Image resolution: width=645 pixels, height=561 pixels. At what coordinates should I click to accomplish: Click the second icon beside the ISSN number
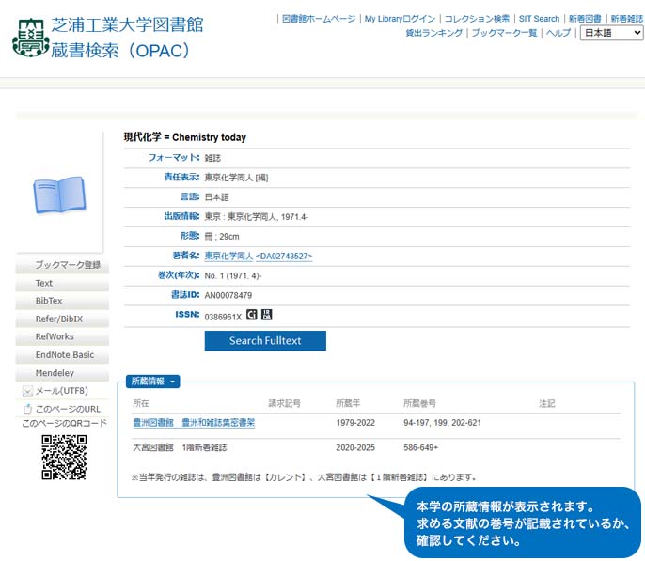click(x=266, y=315)
